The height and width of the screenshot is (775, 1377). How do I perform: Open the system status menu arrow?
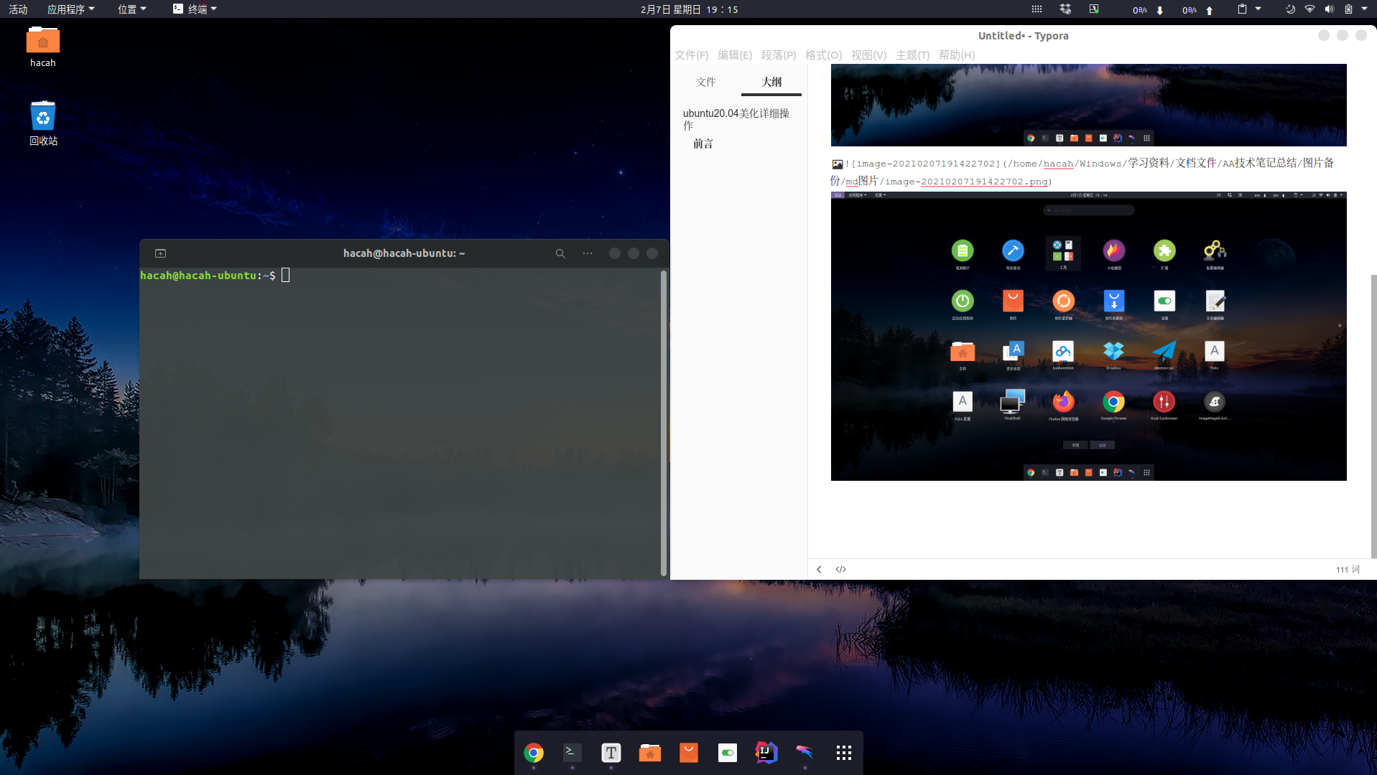tap(1363, 9)
